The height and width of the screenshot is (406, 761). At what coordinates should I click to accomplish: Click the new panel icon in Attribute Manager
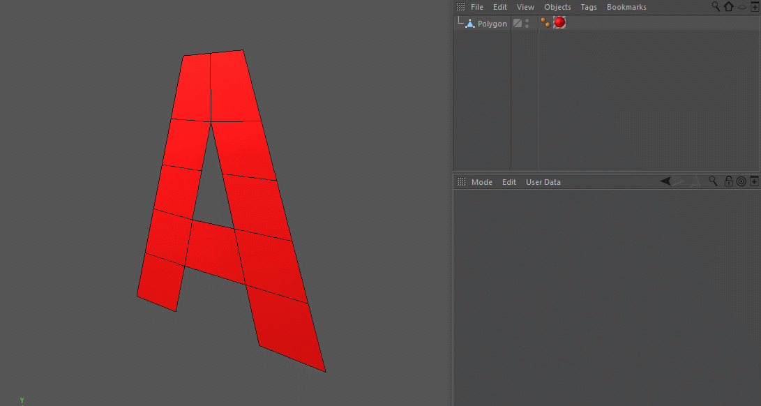[754, 181]
